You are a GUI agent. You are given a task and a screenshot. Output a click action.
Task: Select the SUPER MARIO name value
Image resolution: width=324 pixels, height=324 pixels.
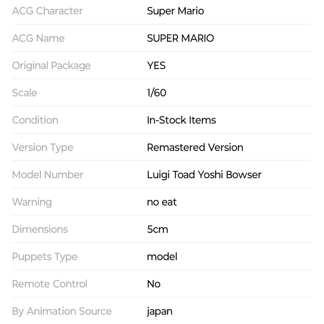[x=180, y=38]
